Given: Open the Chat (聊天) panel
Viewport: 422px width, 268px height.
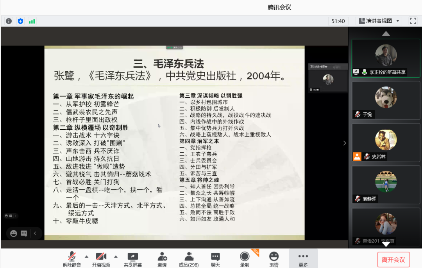Looking at the screenshot, I should (215, 259).
